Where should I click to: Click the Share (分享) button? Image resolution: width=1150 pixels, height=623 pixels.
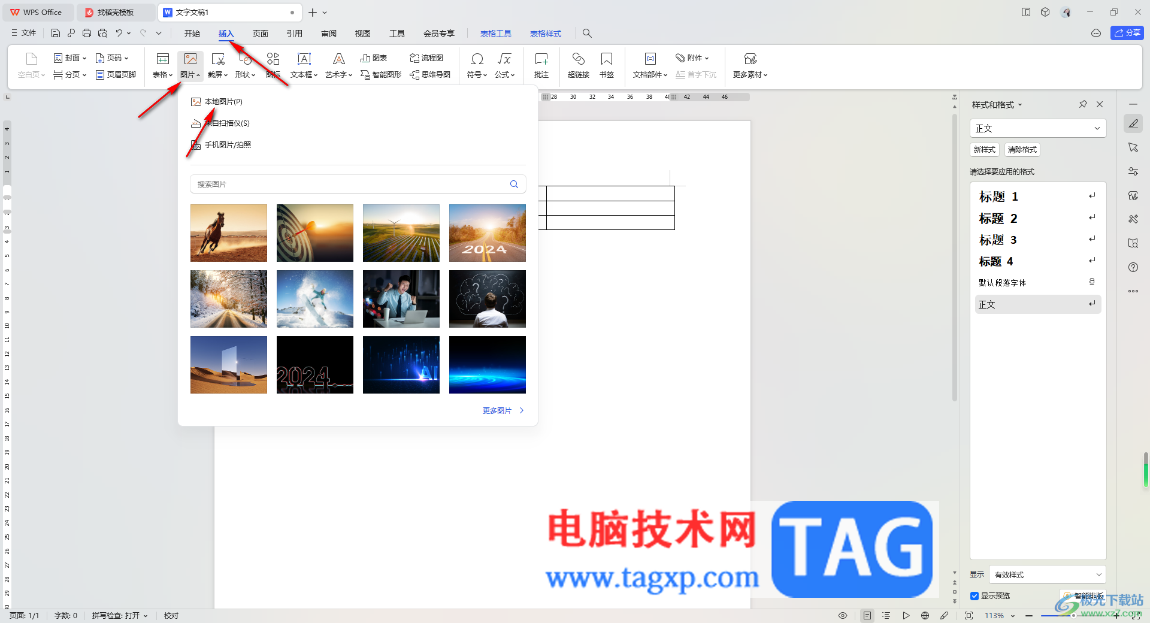click(1127, 33)
